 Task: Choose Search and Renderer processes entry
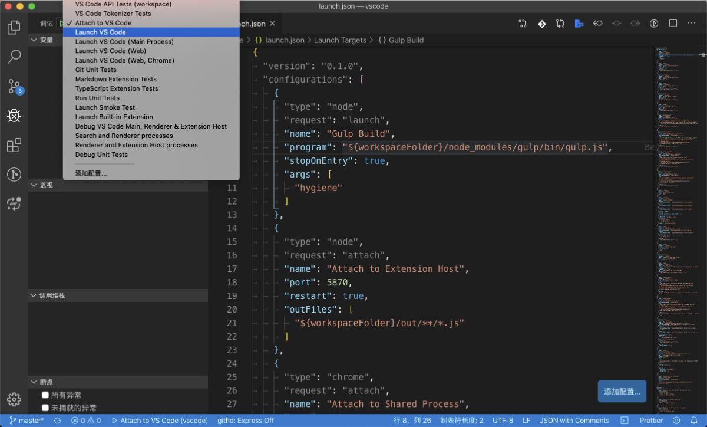151,136
